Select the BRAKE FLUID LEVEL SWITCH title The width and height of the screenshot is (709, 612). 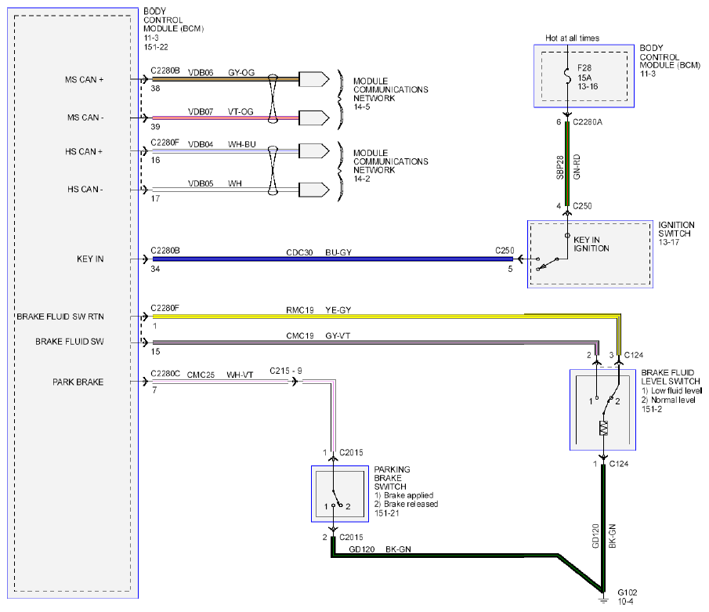pos(671,377)
